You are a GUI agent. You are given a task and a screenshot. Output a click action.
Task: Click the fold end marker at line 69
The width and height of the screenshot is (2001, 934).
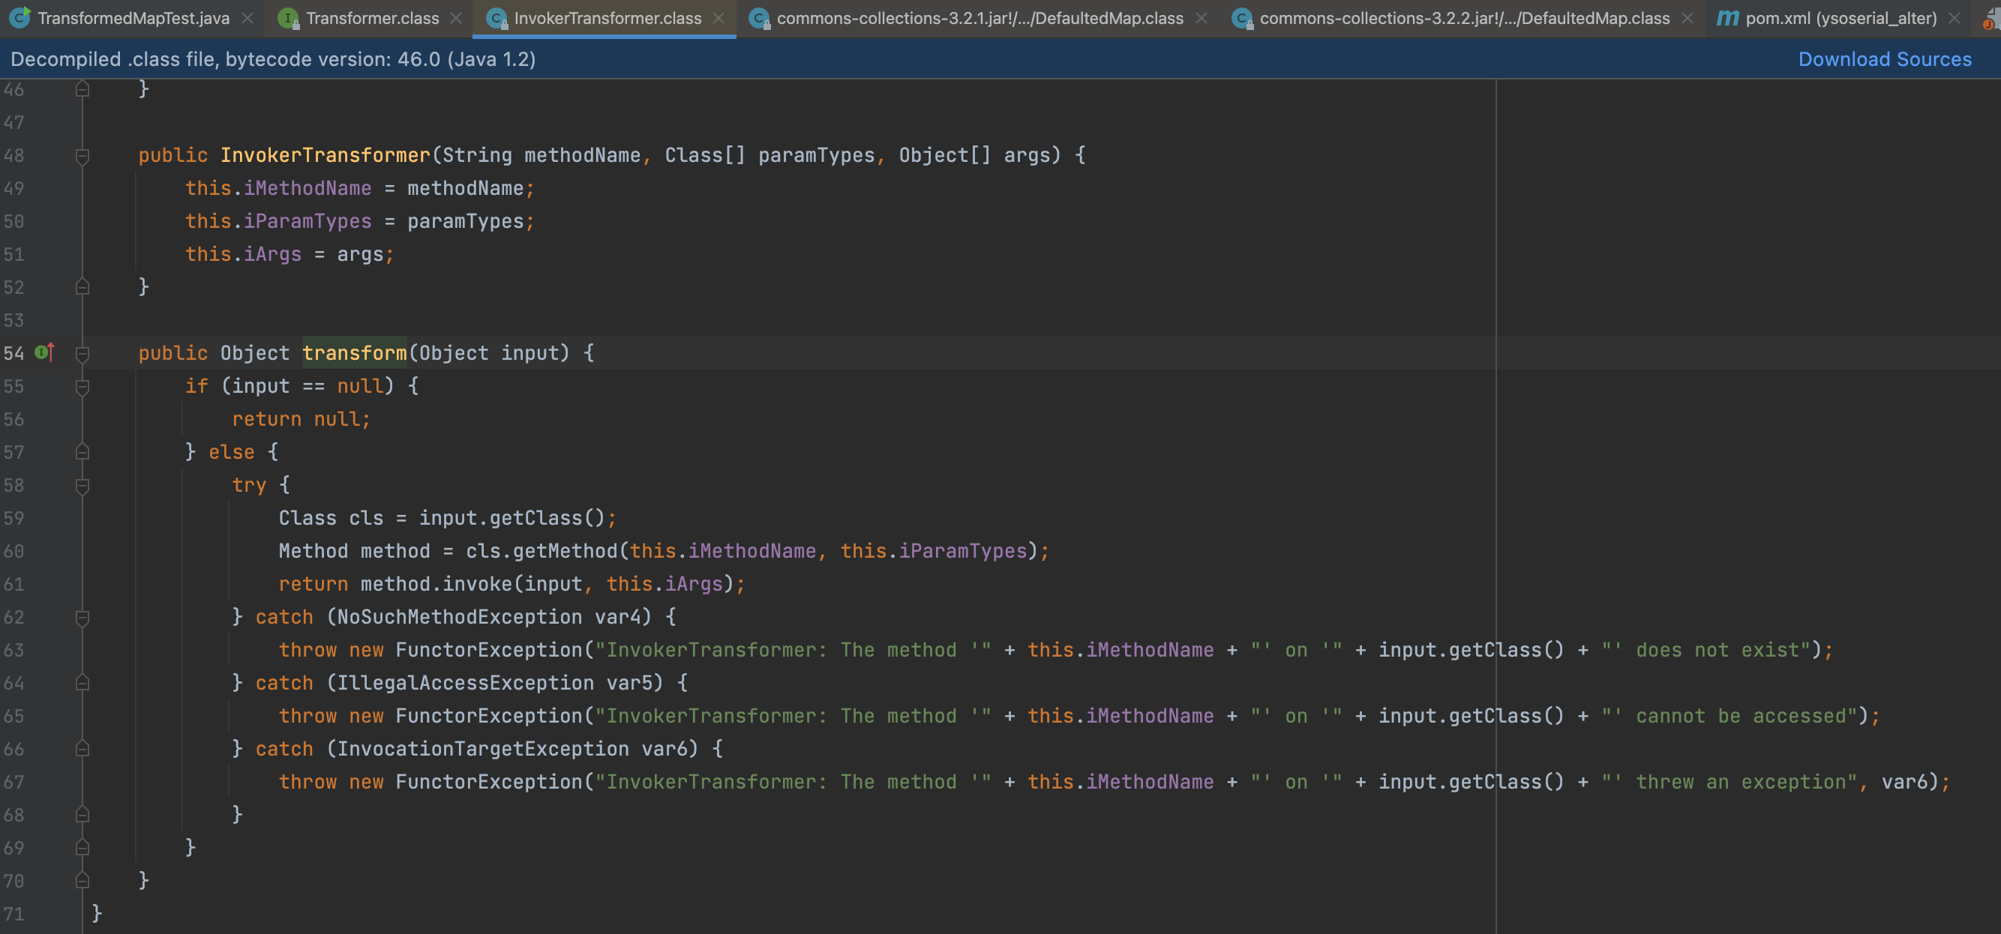click(x=82, y=848)
